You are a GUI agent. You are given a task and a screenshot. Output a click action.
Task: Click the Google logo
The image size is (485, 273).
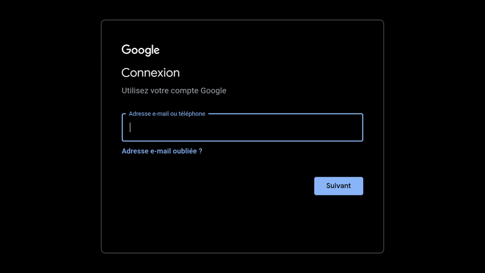(140, 50)
